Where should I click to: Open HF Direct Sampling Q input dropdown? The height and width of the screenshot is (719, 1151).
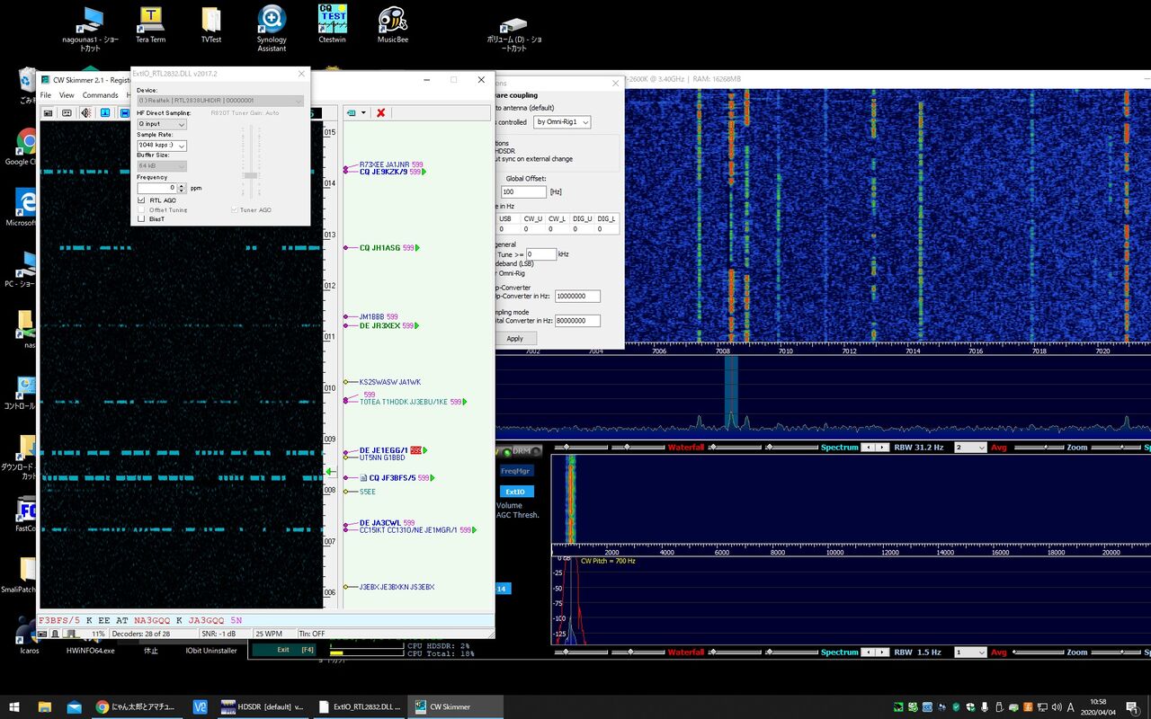pos(162,124)
